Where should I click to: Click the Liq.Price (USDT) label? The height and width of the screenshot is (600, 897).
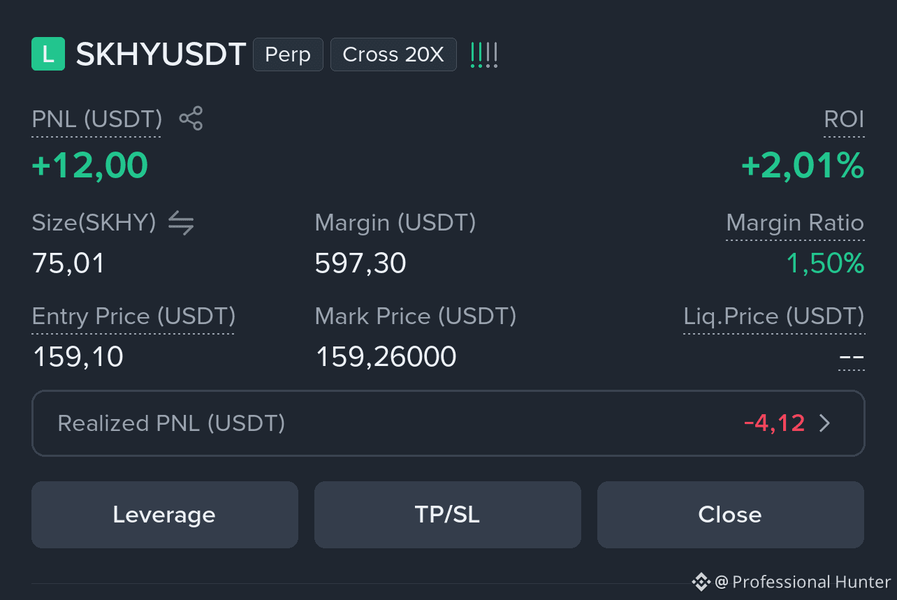click(x=773, y=317)
